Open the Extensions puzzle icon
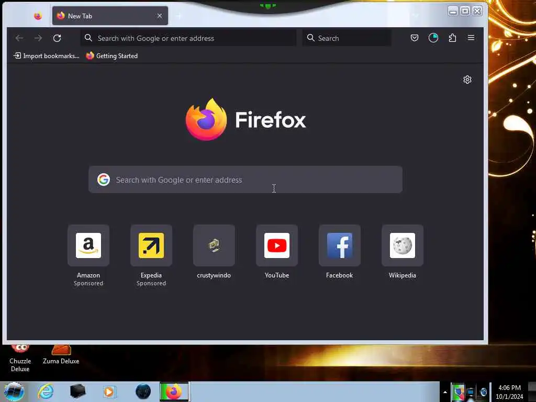Viewport: 536px width, 402px height. pyautogui.click(x=452, y=38)
